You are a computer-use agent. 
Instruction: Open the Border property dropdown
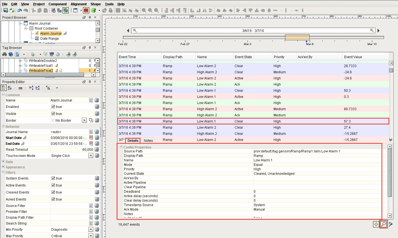coord(84,120)
